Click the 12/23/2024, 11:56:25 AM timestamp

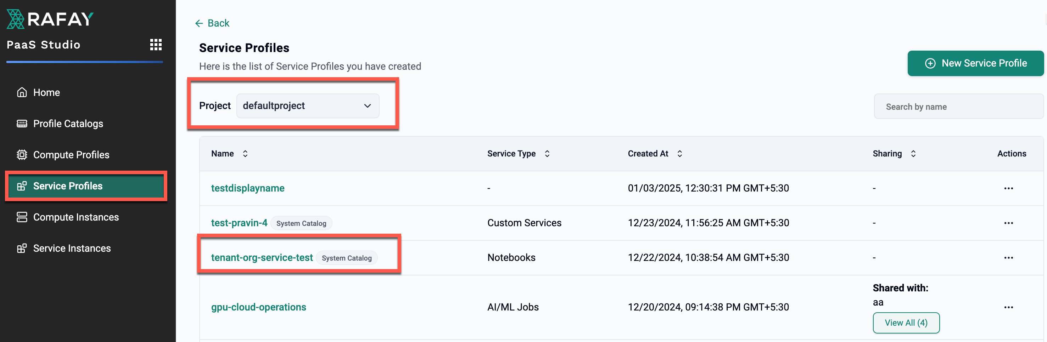[x=708, y=223]
